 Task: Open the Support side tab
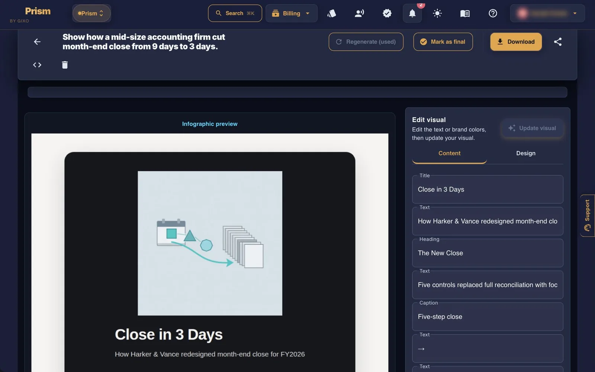coord(588,215)
